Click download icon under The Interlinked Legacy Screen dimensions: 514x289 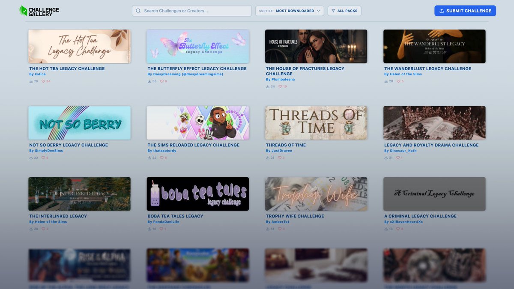[x=31, y=229]
